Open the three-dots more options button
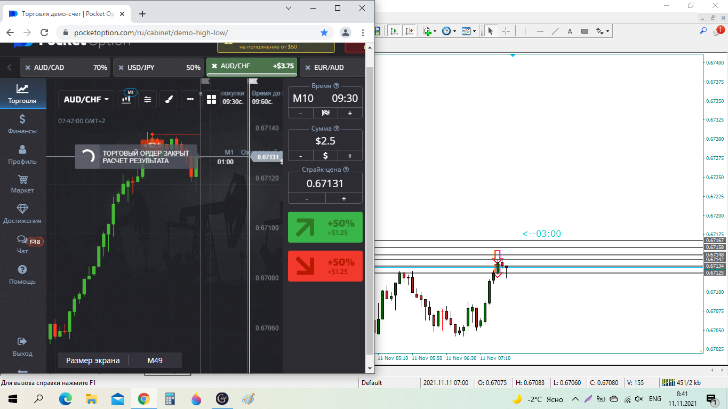 click(x=190, y=99)
